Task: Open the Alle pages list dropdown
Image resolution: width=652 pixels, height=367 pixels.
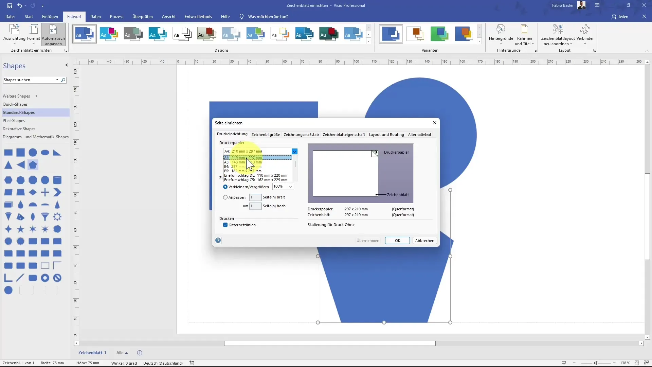Action: click(122, 353)
